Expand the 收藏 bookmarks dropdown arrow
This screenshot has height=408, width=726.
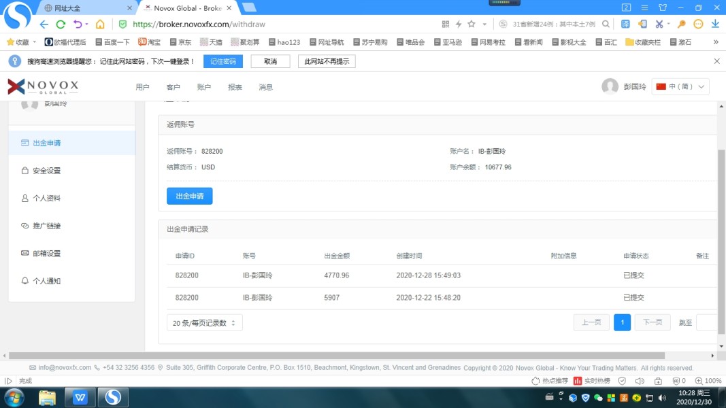tap(35, 42)
